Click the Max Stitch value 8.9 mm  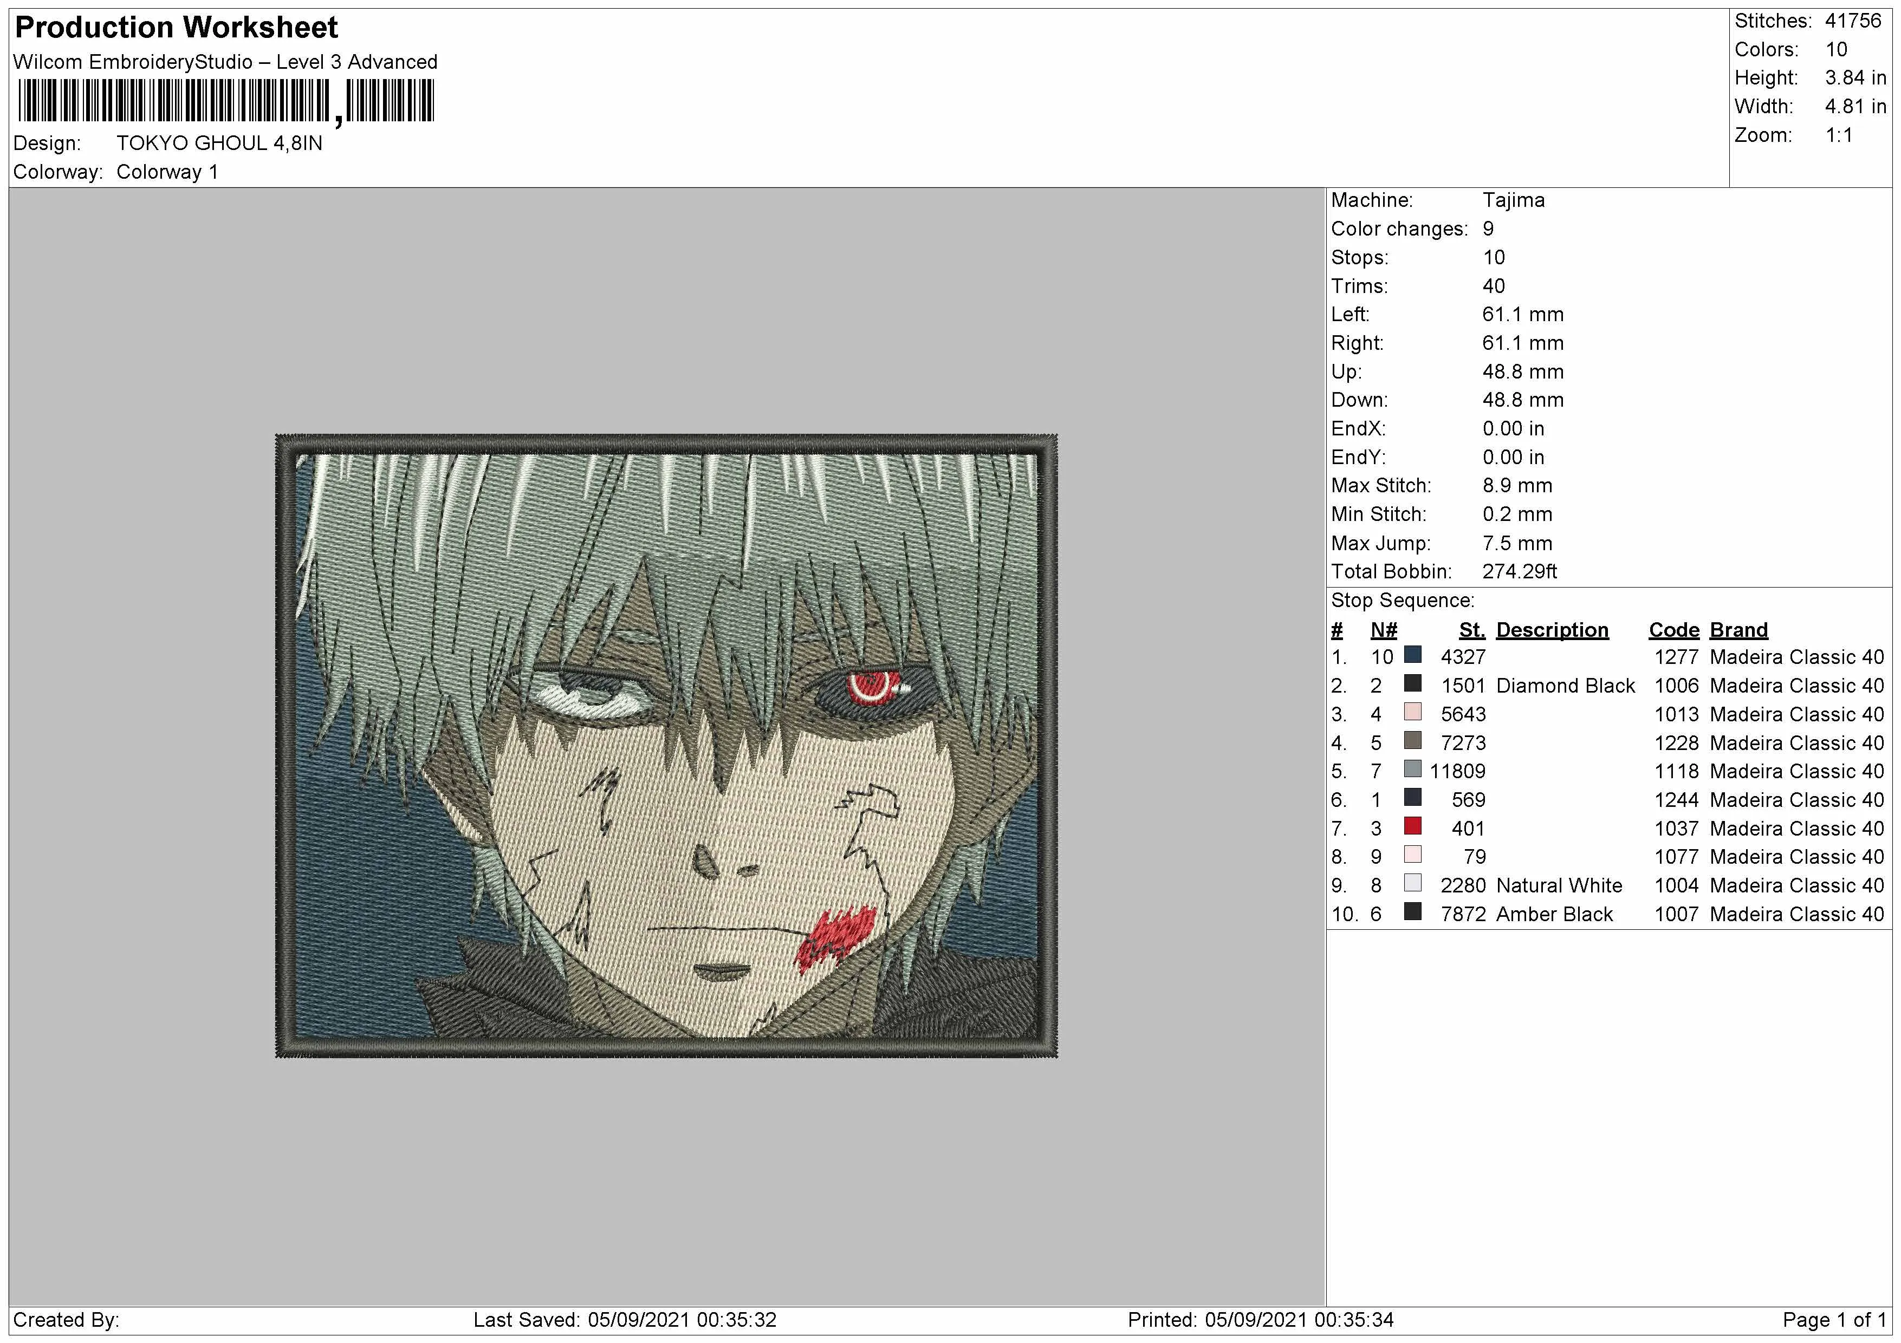1517,486
